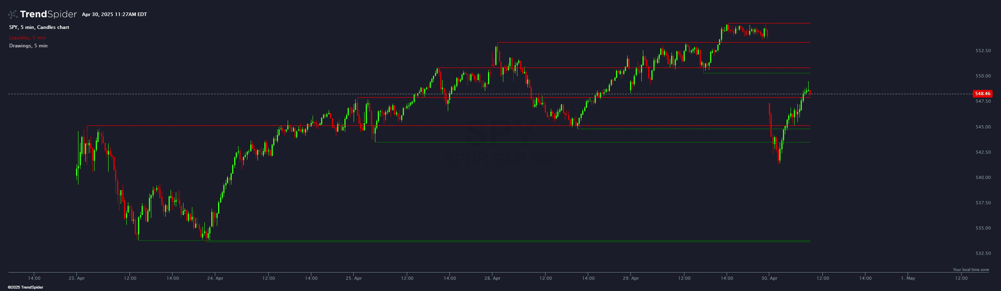Viewport: 1001px width, 291px height.
Task: Select the "Drawings, 5 min" legend label
Action: (x=28, y=46)
